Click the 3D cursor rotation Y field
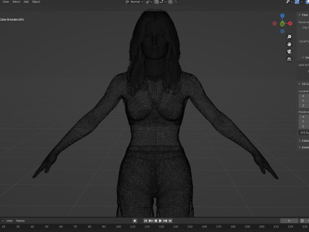 point(304,122)
